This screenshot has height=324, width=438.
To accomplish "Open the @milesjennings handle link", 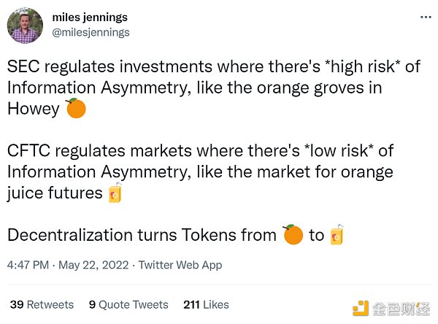I will [91, 32].
